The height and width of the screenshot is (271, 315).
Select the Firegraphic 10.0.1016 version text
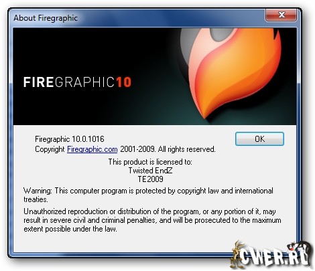click(x=70, y=139)
